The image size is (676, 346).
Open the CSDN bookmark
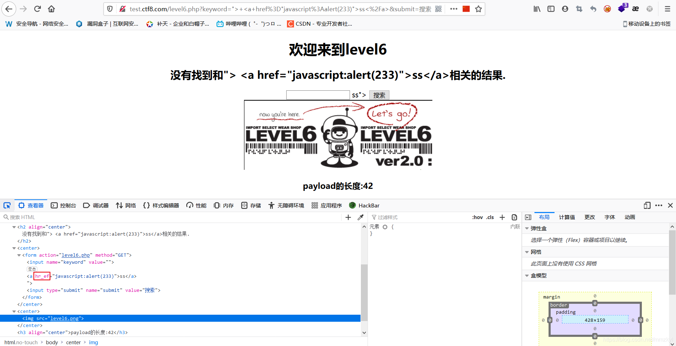tap(320, 24)
